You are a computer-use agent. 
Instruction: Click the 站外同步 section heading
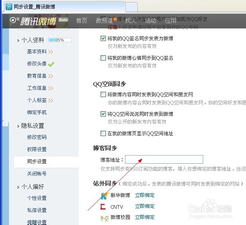pyautogui.click(x=105, y=184)
